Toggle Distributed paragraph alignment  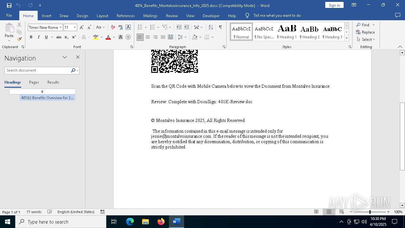[x=171, y=37]
